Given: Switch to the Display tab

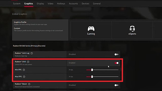Looking at the screenshot, I should point(40,4).
